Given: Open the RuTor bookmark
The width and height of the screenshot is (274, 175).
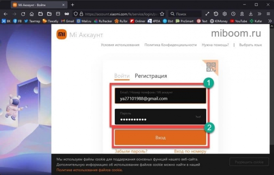Looking at the screenshot, I should click(x=121, y=21).
